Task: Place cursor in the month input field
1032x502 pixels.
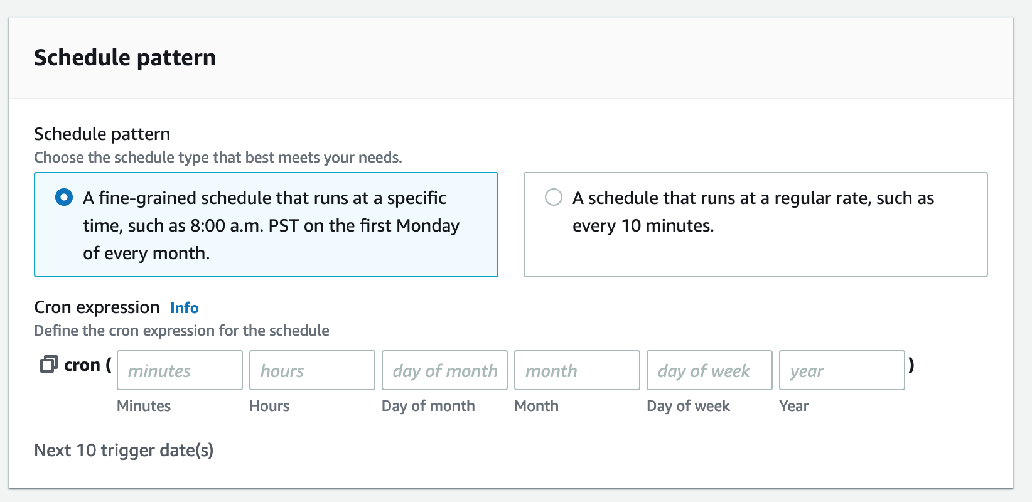Action: pyautogui.click(x=577, y=370)
